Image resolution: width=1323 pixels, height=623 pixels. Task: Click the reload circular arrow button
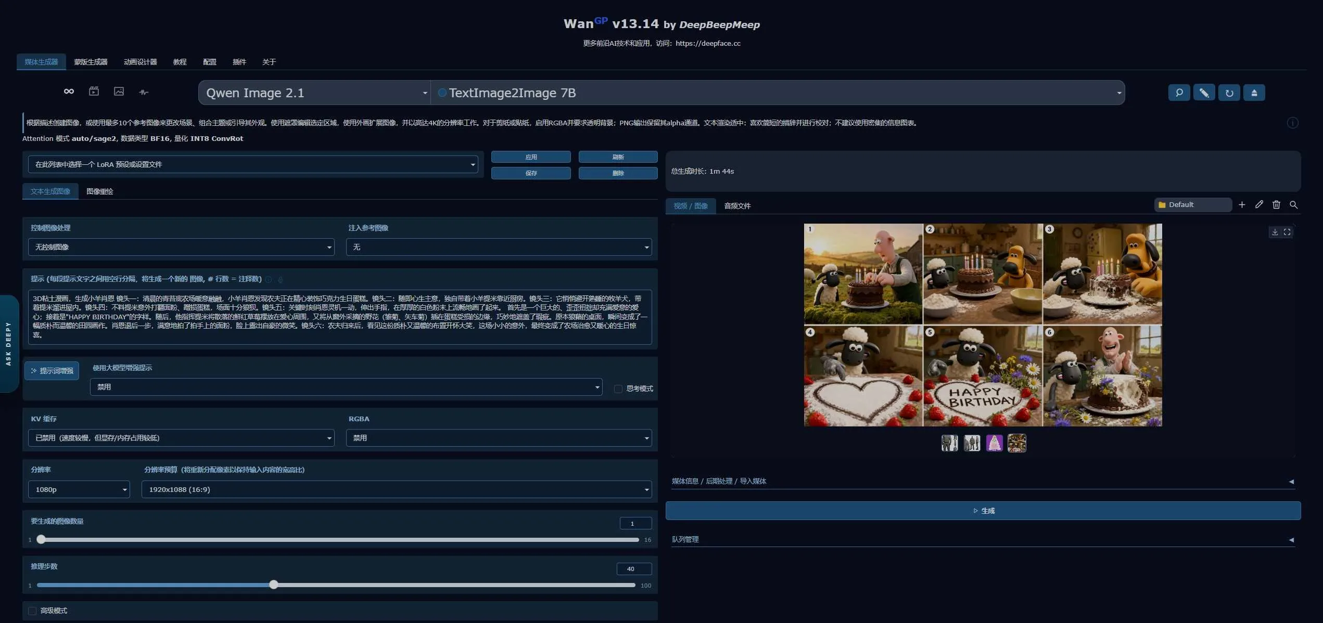tap(1229, 93)
